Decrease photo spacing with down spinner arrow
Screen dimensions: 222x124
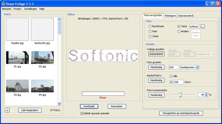point(206,96)
